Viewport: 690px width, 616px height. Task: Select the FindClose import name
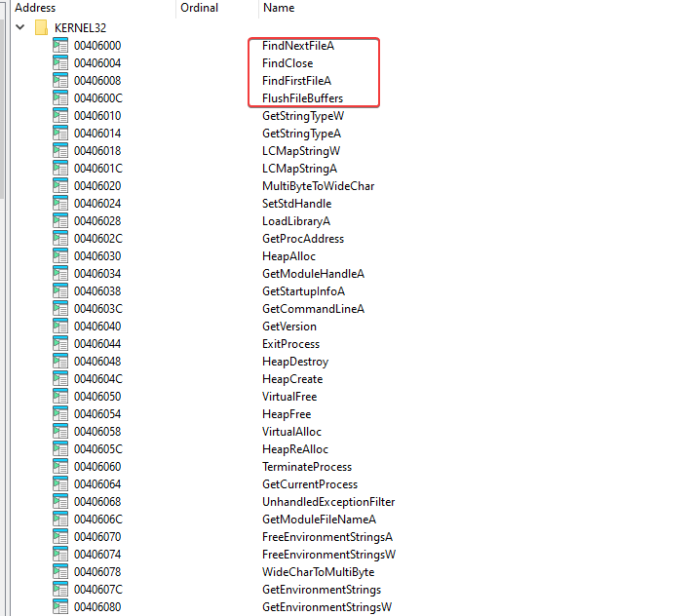click(x=287, y=63)
